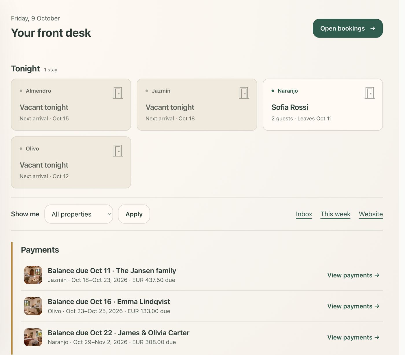Click Olivo's grey status dot

(x=21, y=149)
